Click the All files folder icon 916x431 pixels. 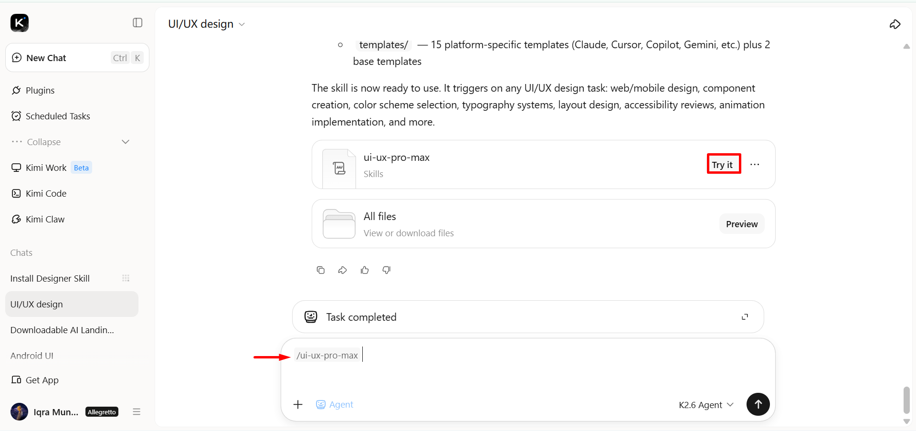coord(339,224)
